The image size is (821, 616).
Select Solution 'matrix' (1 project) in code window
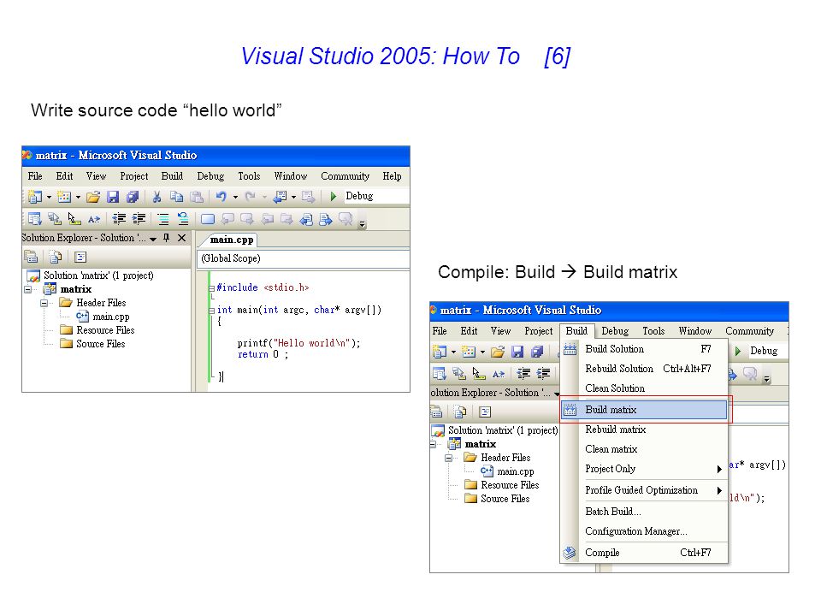[90, 275]
